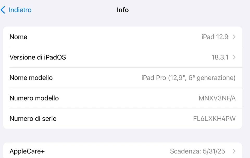Click the chevron on the AppleCare+ row
The width and height of the screenshot is (250, 158).
[234, 151]
